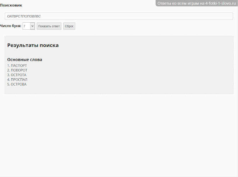
Task: Click the 'Сброс' reset button
Action: [69, 26]
